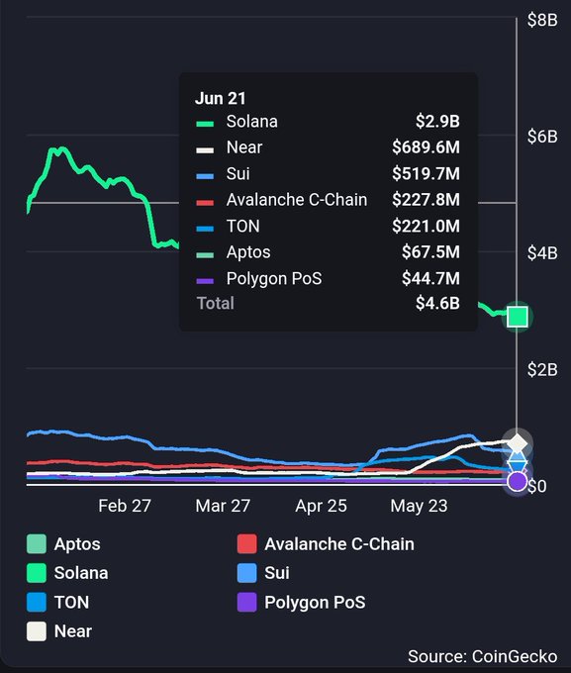571x673 pixels.
Task: Click the green square Solana data marker
Action: coord(518,317)
